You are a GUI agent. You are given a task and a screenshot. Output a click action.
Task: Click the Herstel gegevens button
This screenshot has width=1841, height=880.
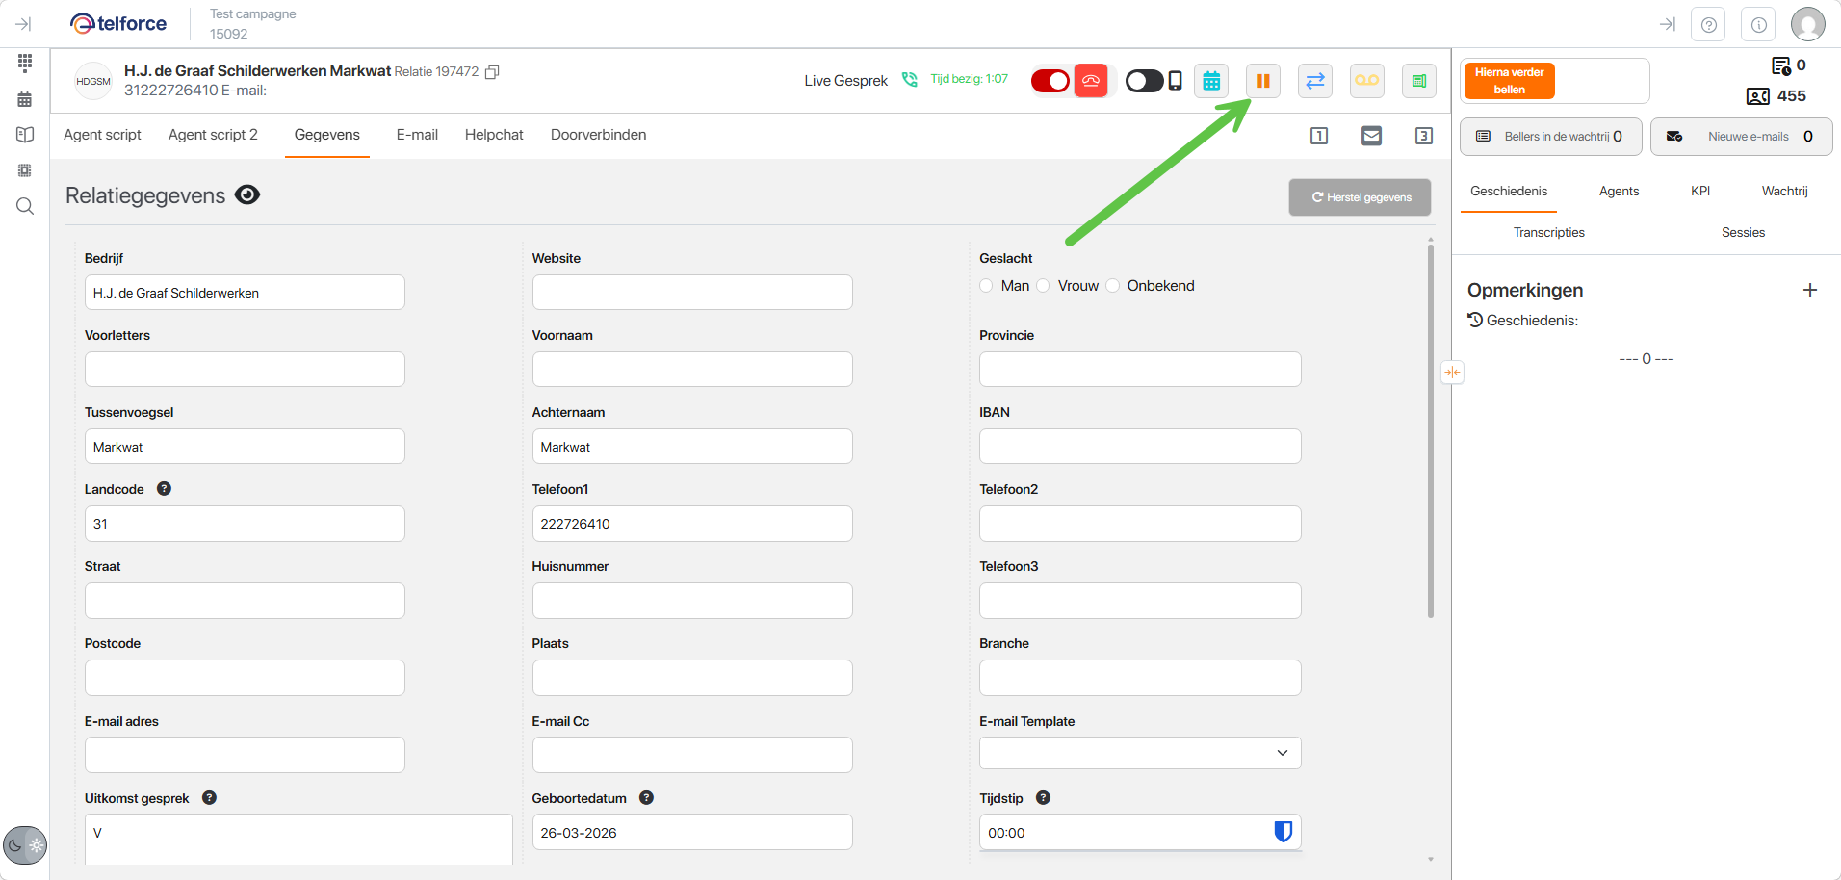click(x=1360, y=197)
